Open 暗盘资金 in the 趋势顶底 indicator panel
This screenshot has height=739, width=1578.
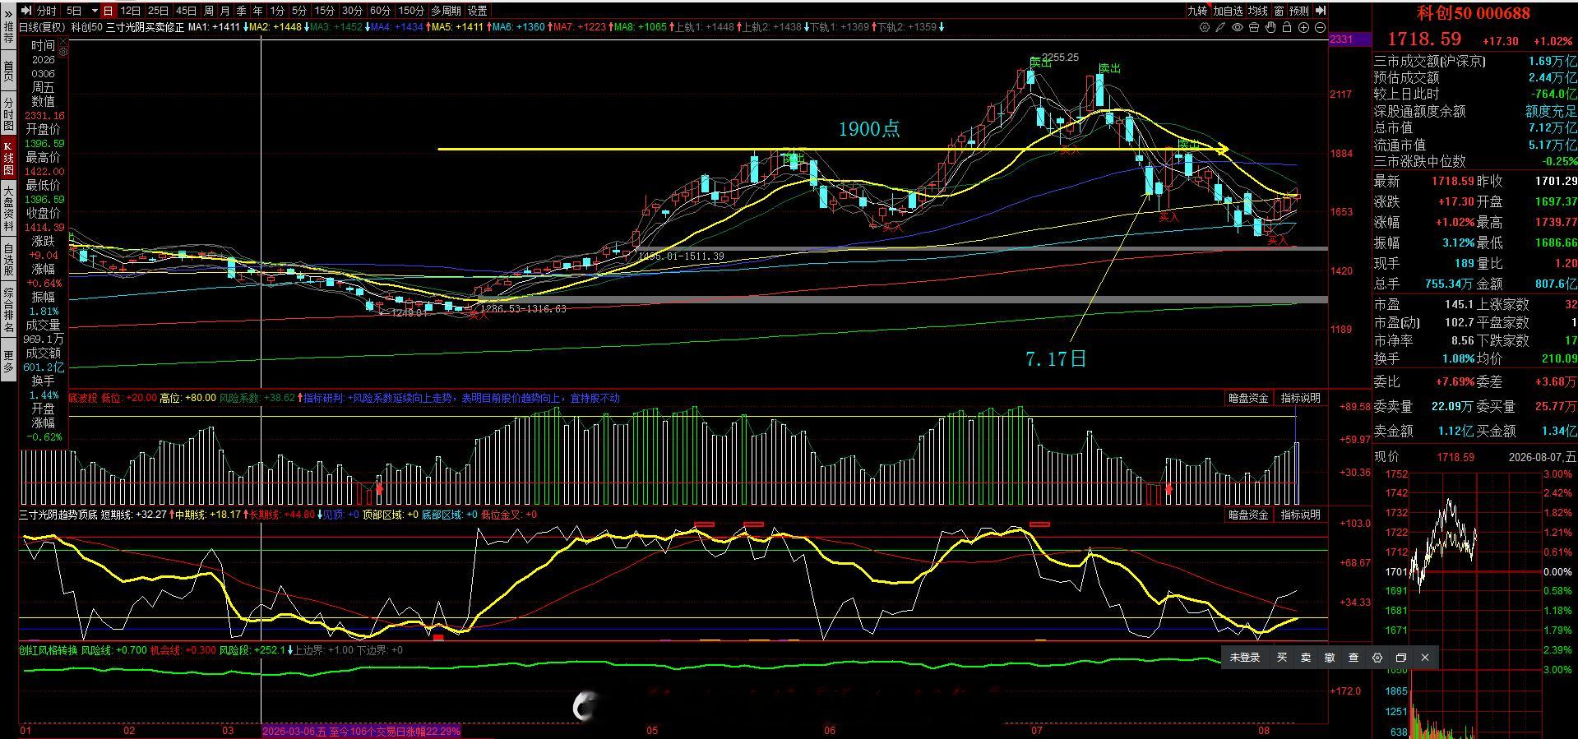[1248, 515]
